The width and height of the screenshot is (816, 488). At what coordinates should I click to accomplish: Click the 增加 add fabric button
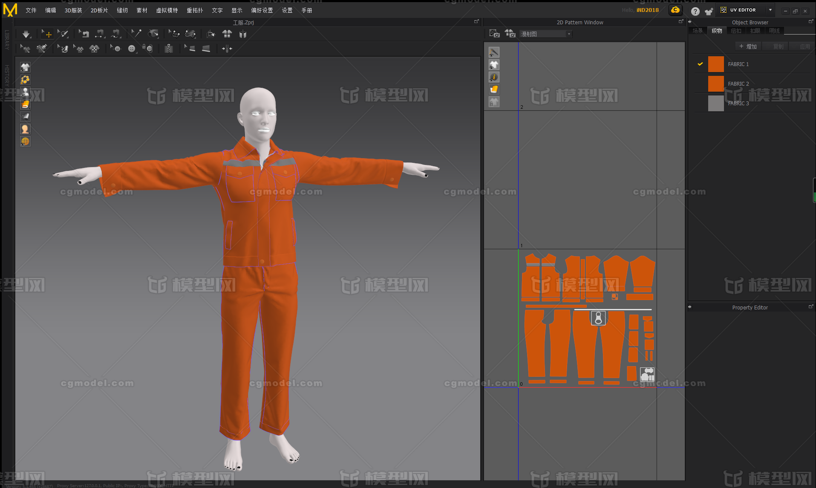(748, 46)
